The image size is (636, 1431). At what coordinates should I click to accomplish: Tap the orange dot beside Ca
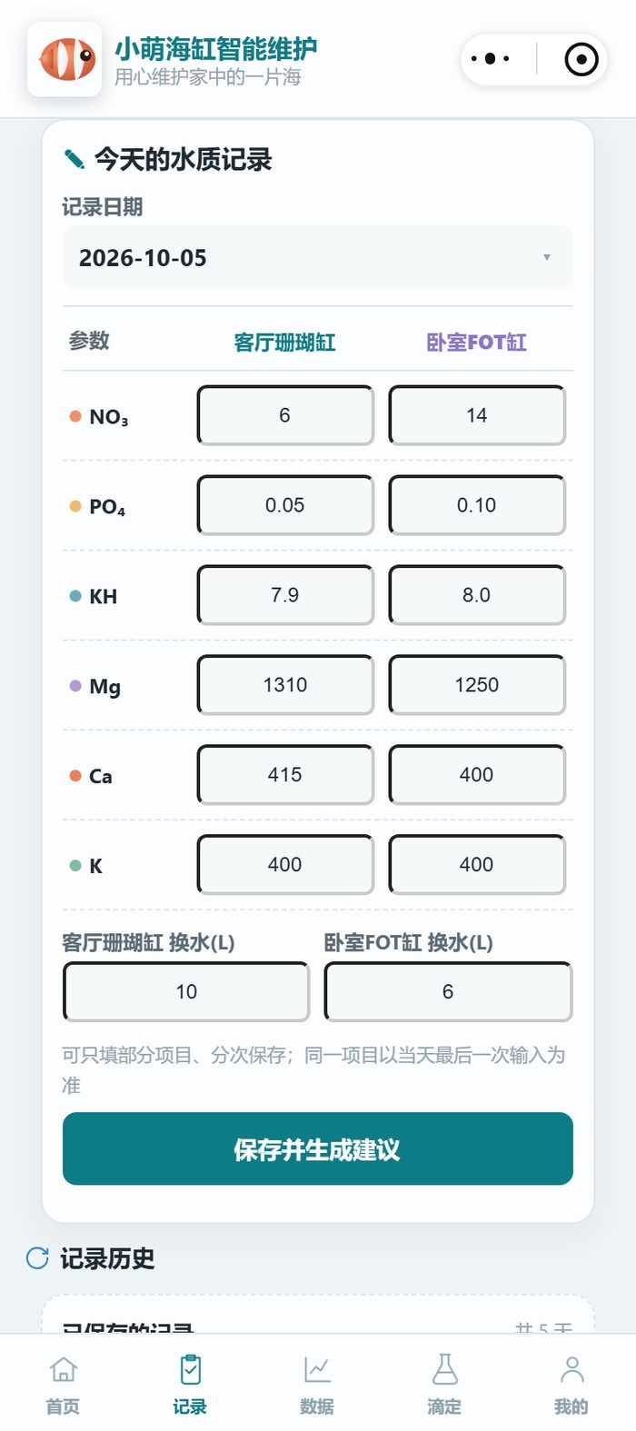pos(75,776)
